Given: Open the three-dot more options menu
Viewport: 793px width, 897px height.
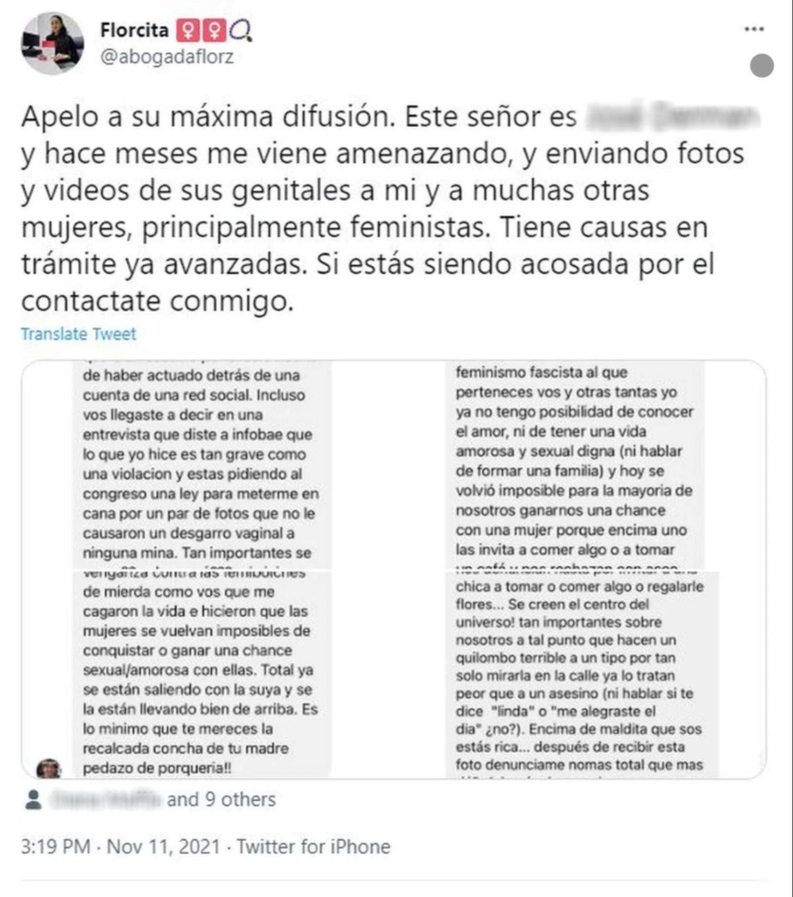Looking at the screenshot, I should pos(753,29).
